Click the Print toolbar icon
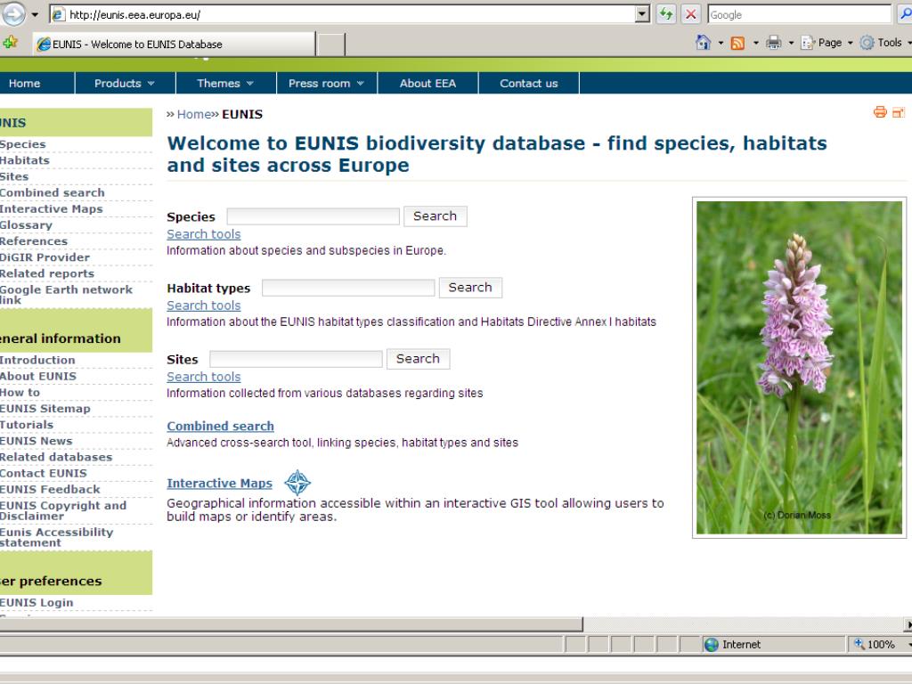The image size is (912, 684). point(774,43)
